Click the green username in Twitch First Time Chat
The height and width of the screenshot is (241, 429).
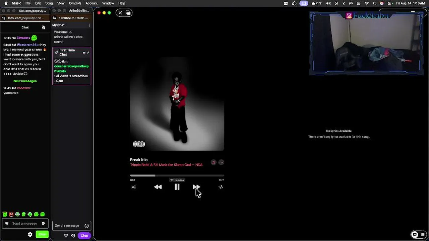pos(71,69)
